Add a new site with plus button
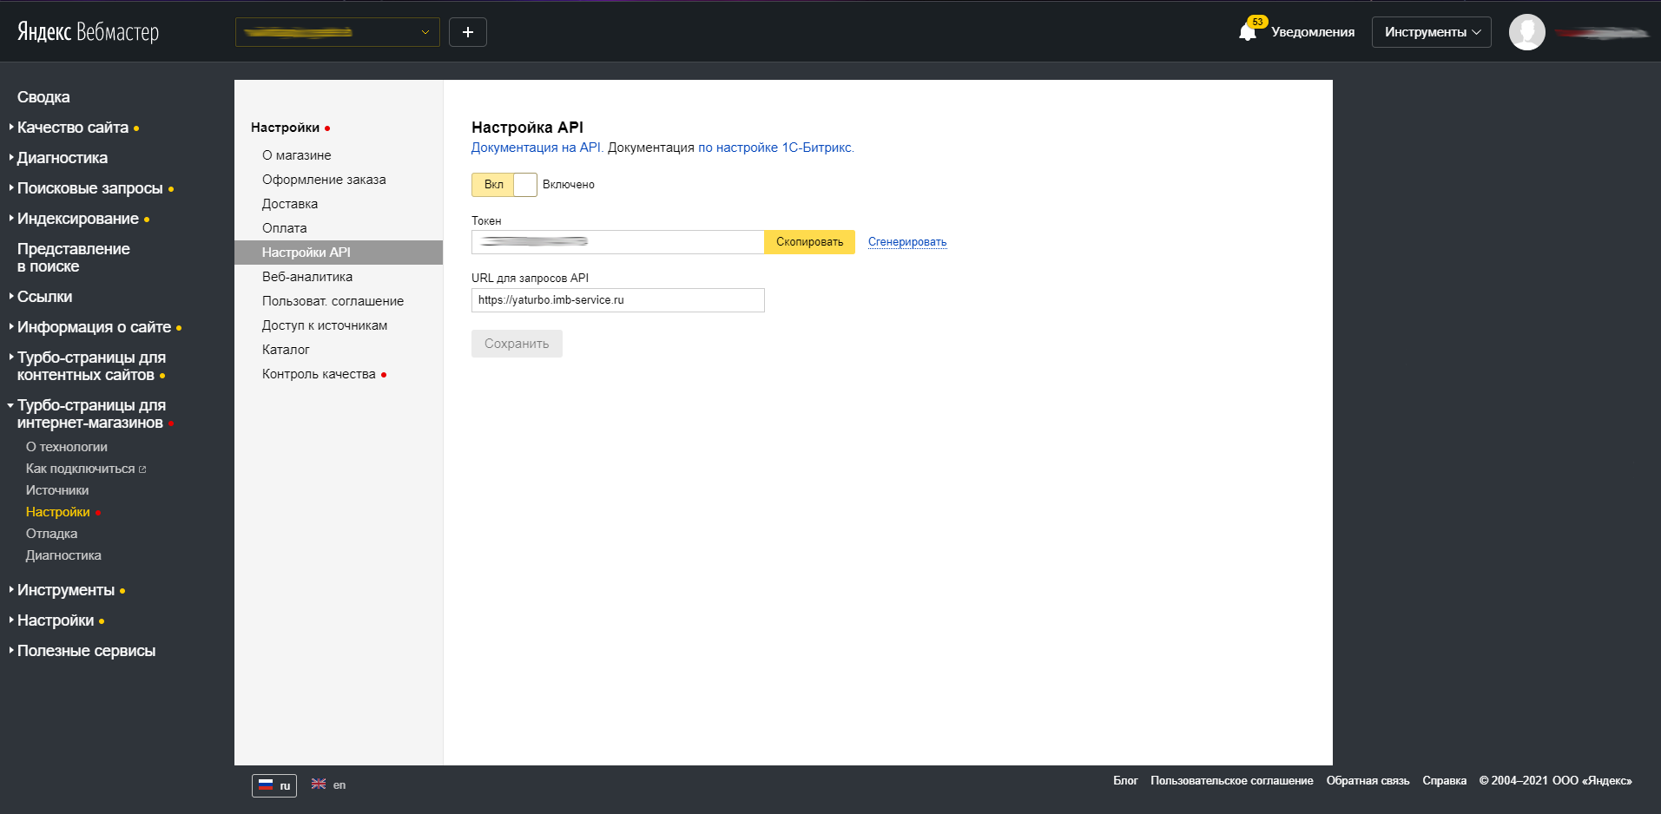 (468, 32)
